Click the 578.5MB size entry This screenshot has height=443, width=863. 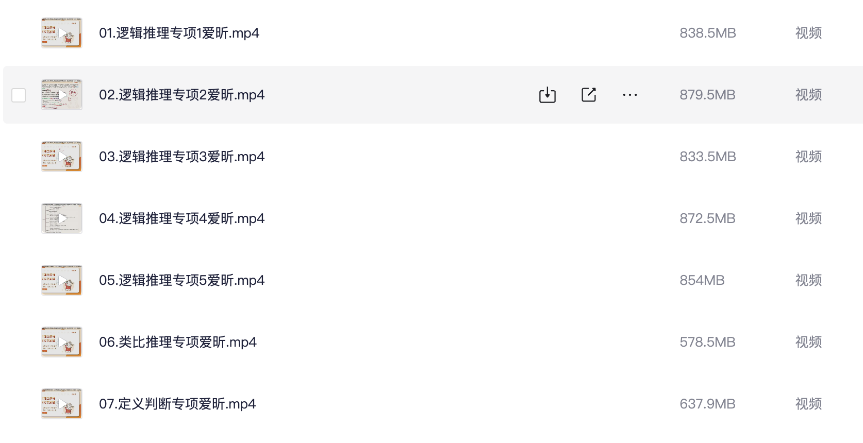tap(707, 342)
